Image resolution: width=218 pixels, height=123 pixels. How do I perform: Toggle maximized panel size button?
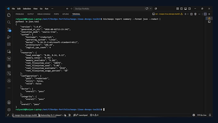coord(205,14)
